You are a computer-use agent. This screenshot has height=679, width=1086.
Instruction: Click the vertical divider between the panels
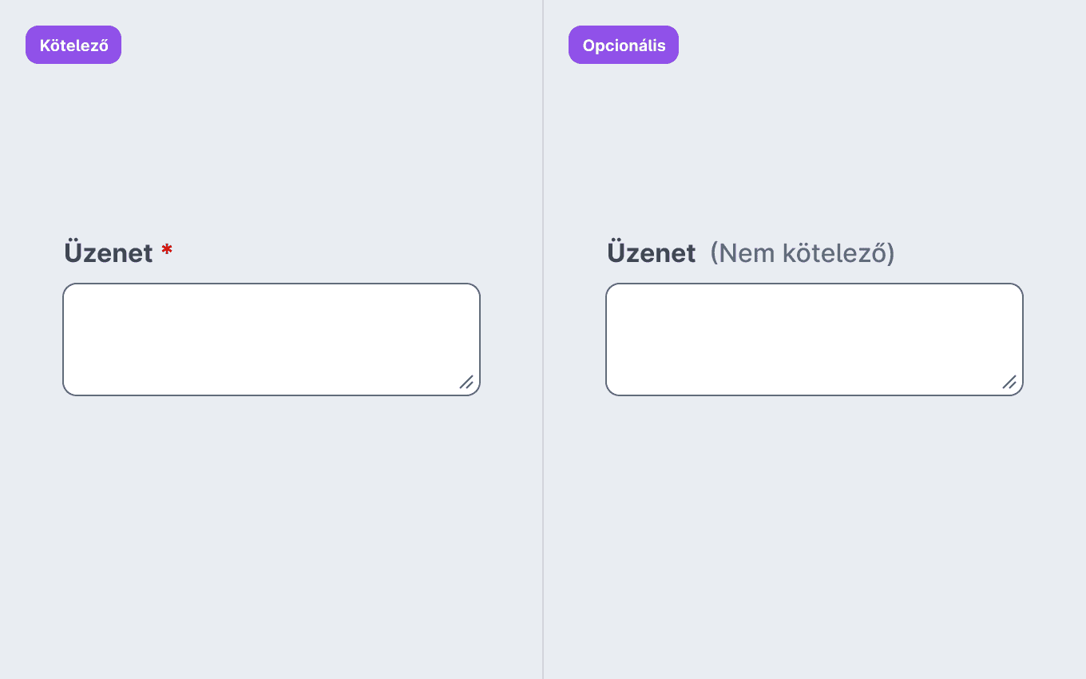coord(543,339)
